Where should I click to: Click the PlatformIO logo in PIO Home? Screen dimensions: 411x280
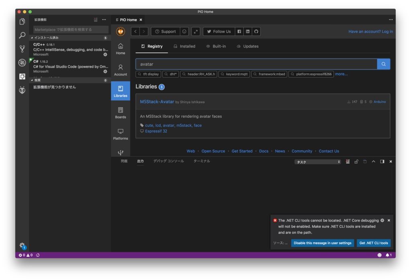pos(120,31)
